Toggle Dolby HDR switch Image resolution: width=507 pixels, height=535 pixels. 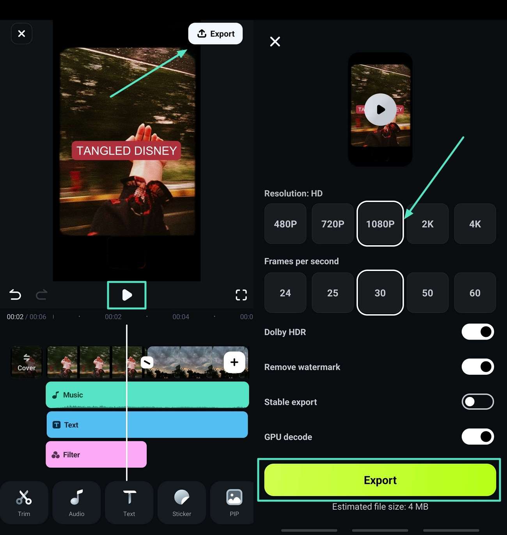click(478, 332)
